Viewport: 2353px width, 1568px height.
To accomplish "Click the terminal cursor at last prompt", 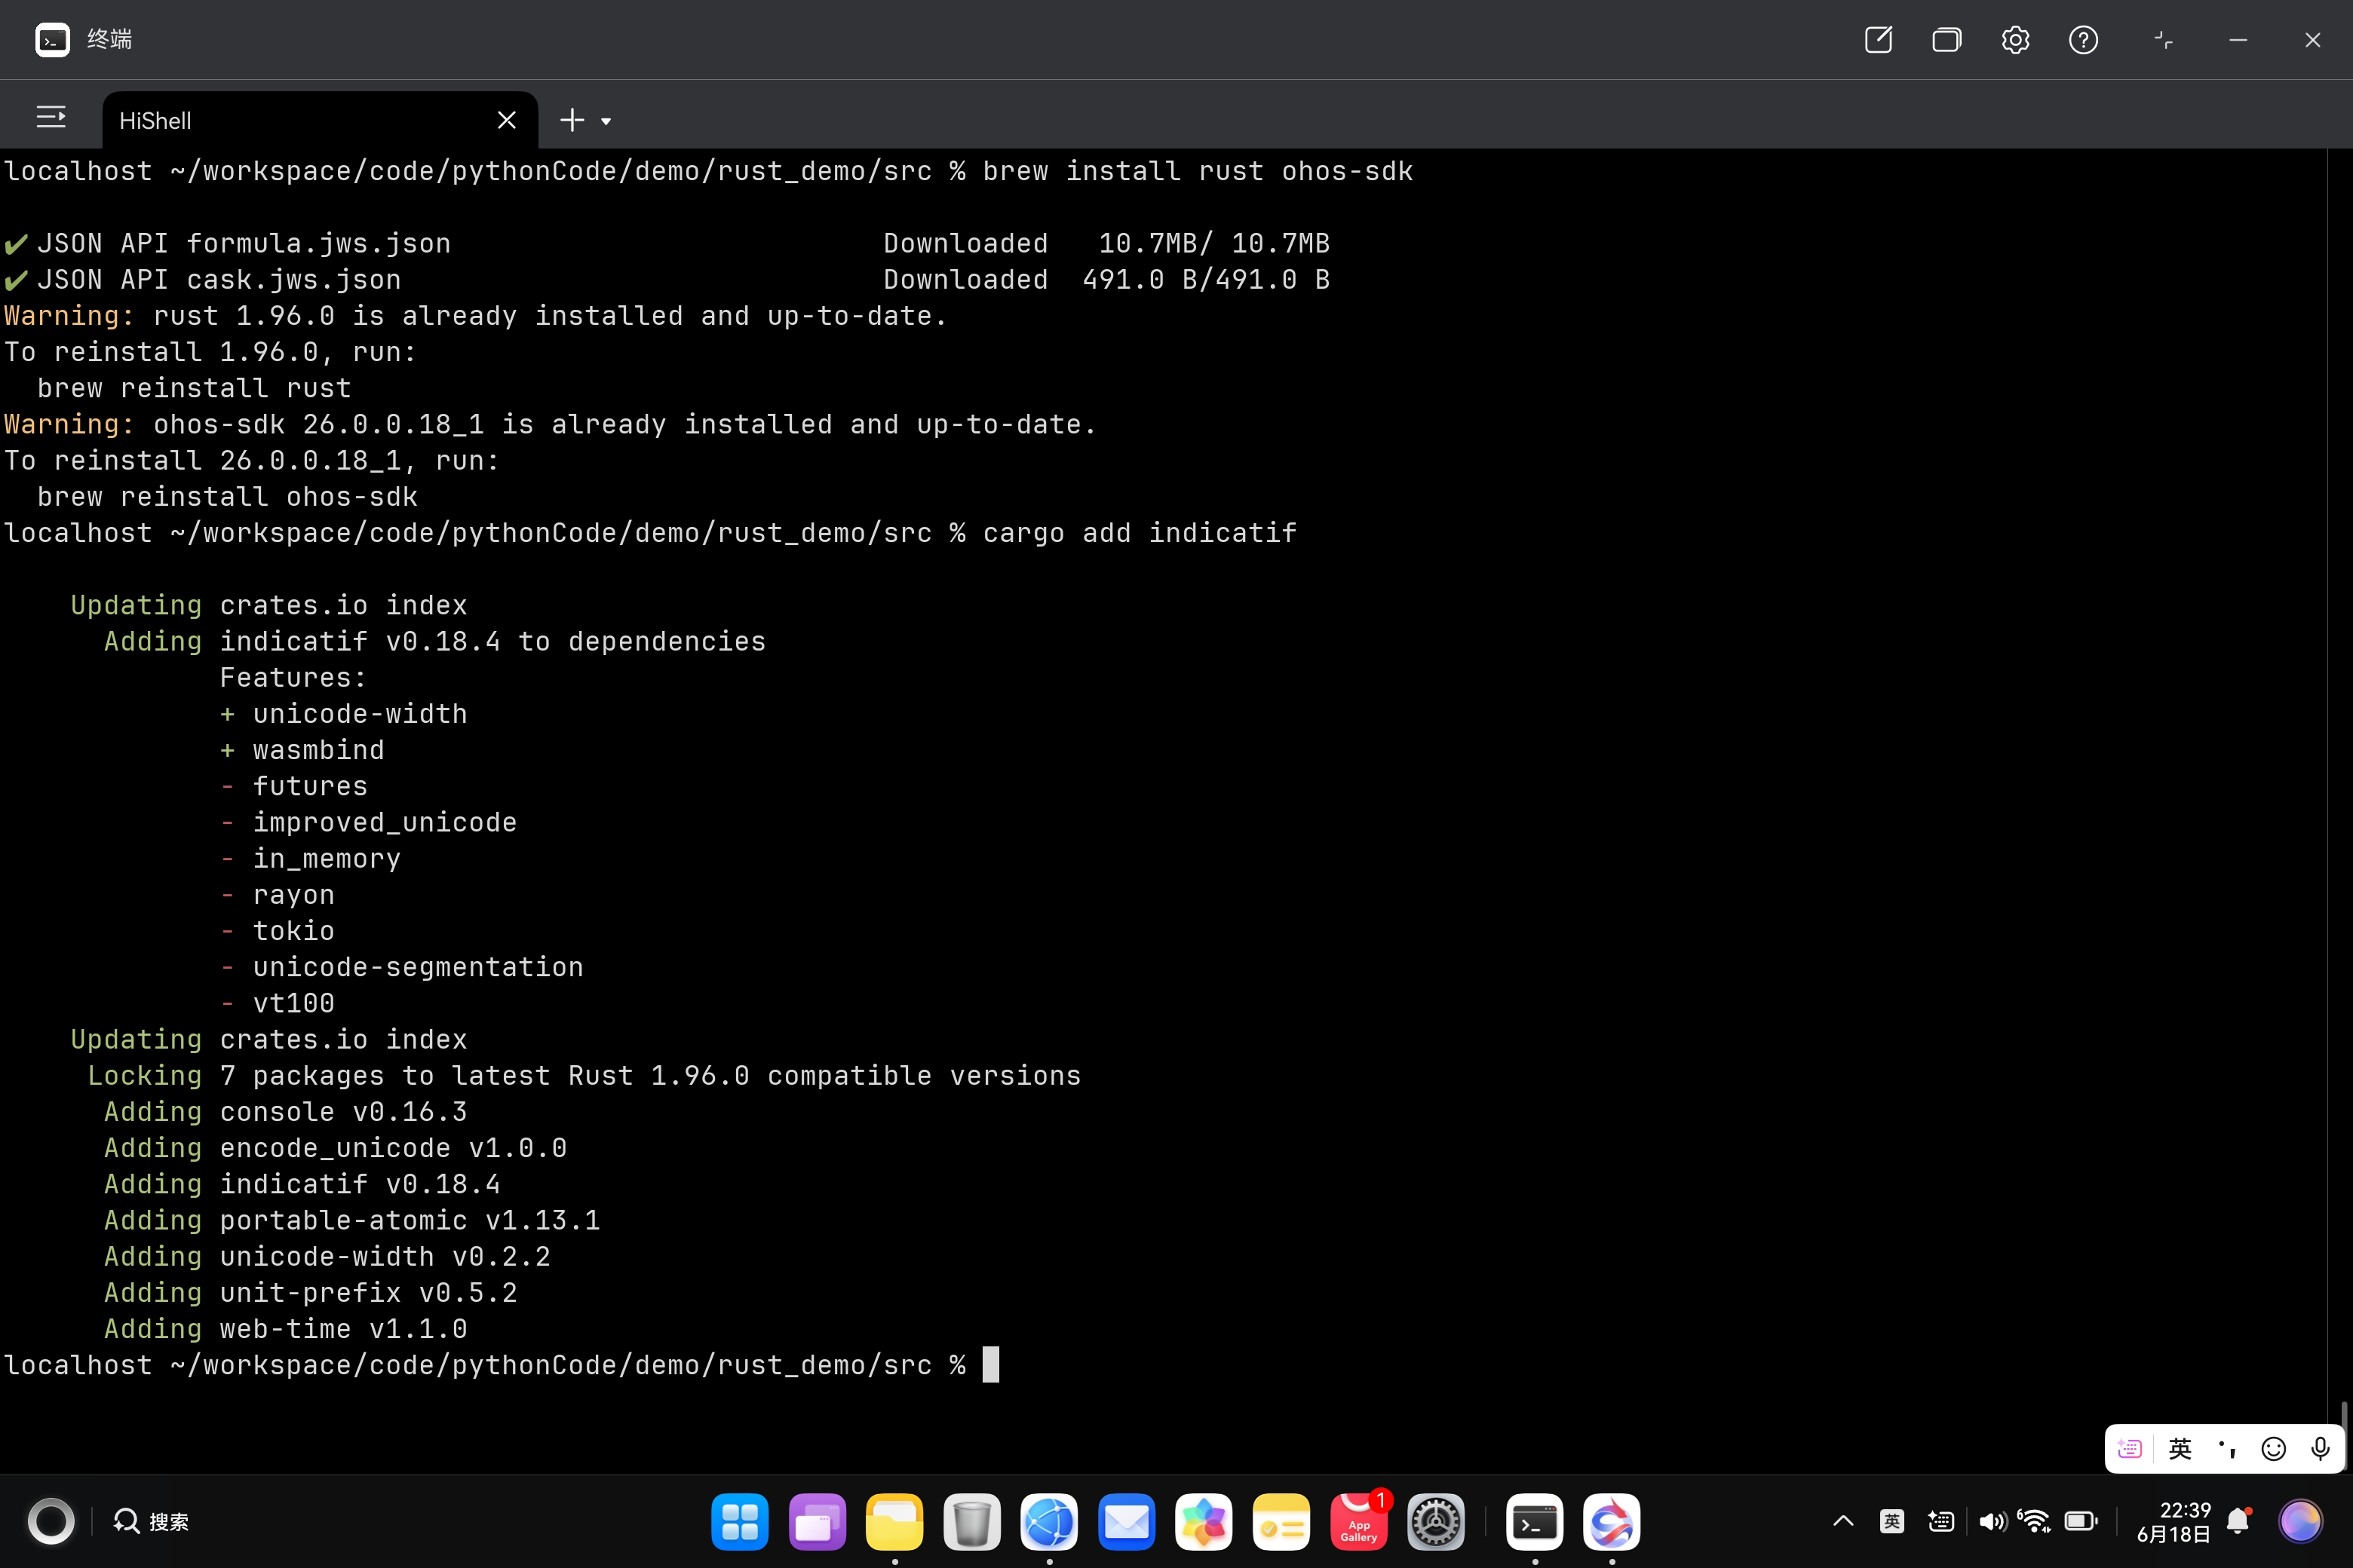I will tap(990, 1364).
